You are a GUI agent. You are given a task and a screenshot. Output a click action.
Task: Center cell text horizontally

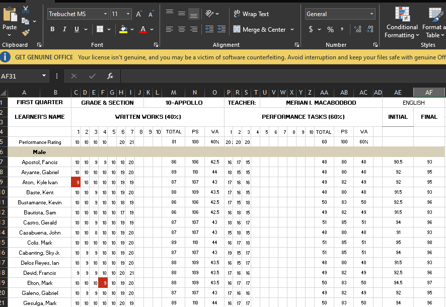(182, 29)
